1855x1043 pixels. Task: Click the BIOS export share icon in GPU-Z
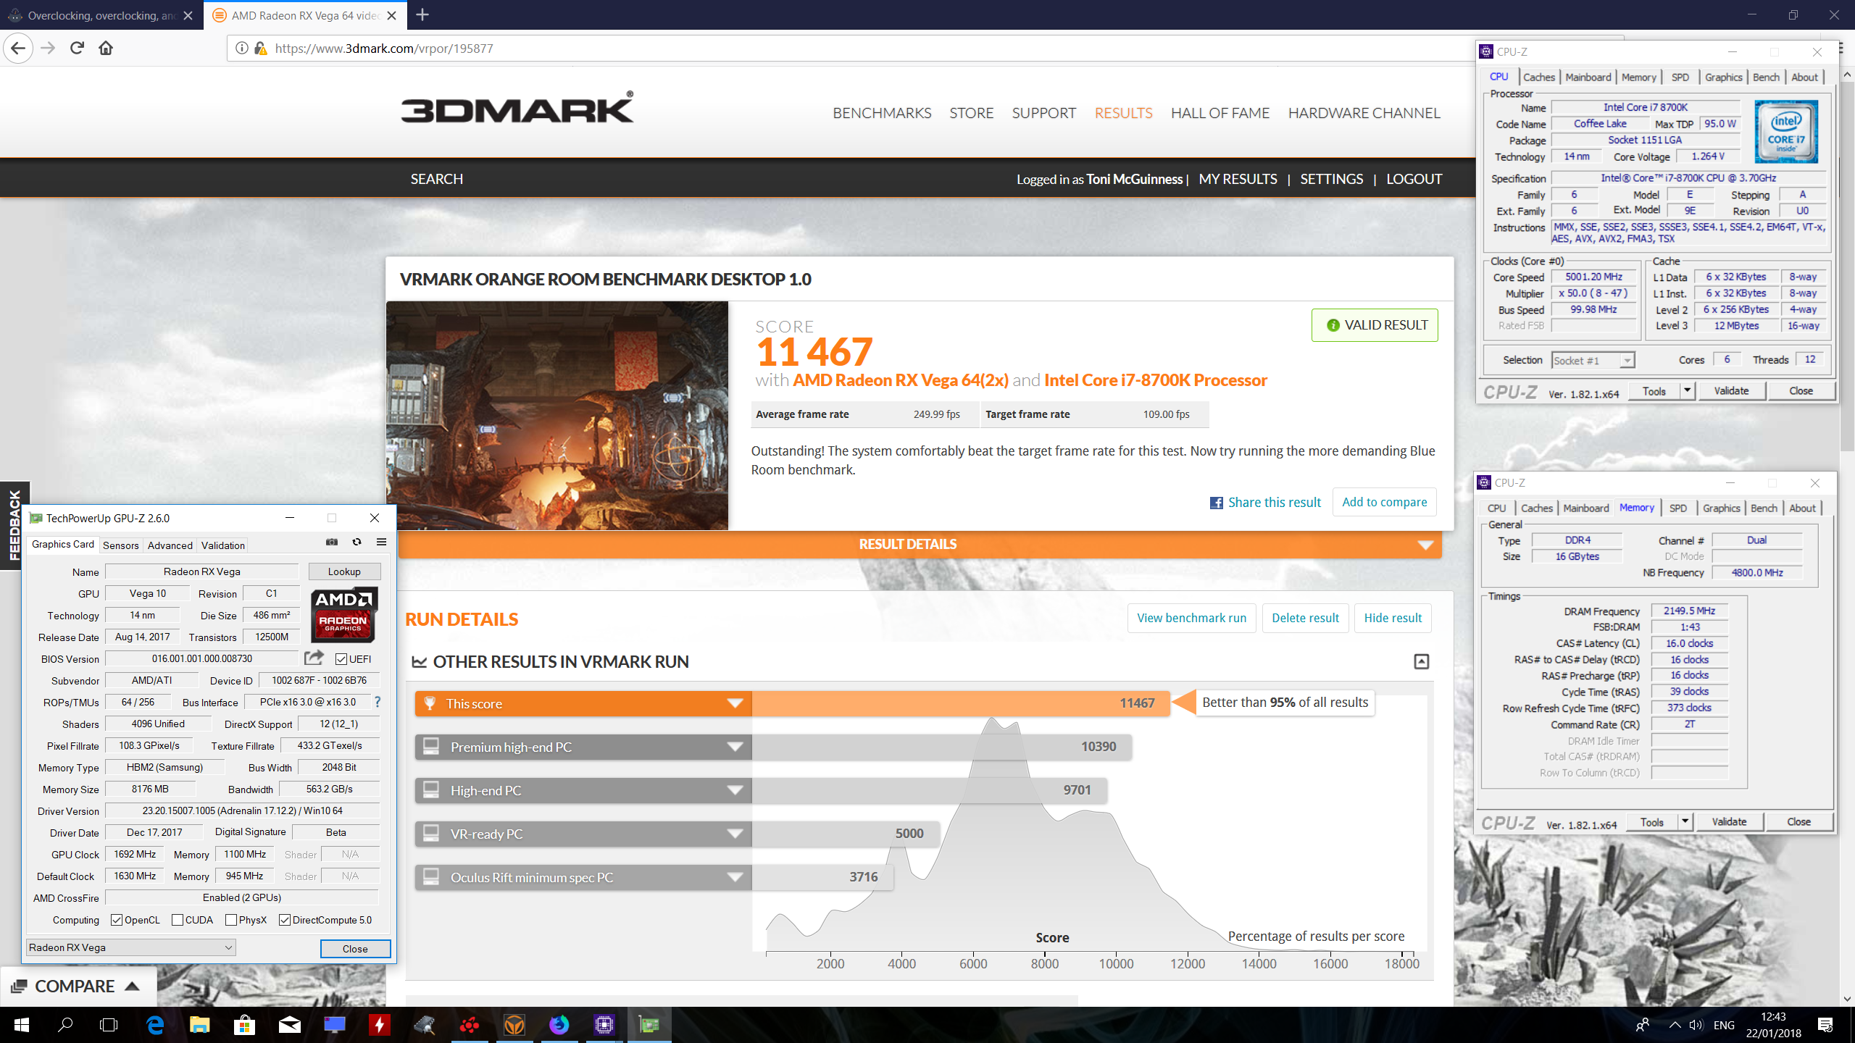point(314,658)
